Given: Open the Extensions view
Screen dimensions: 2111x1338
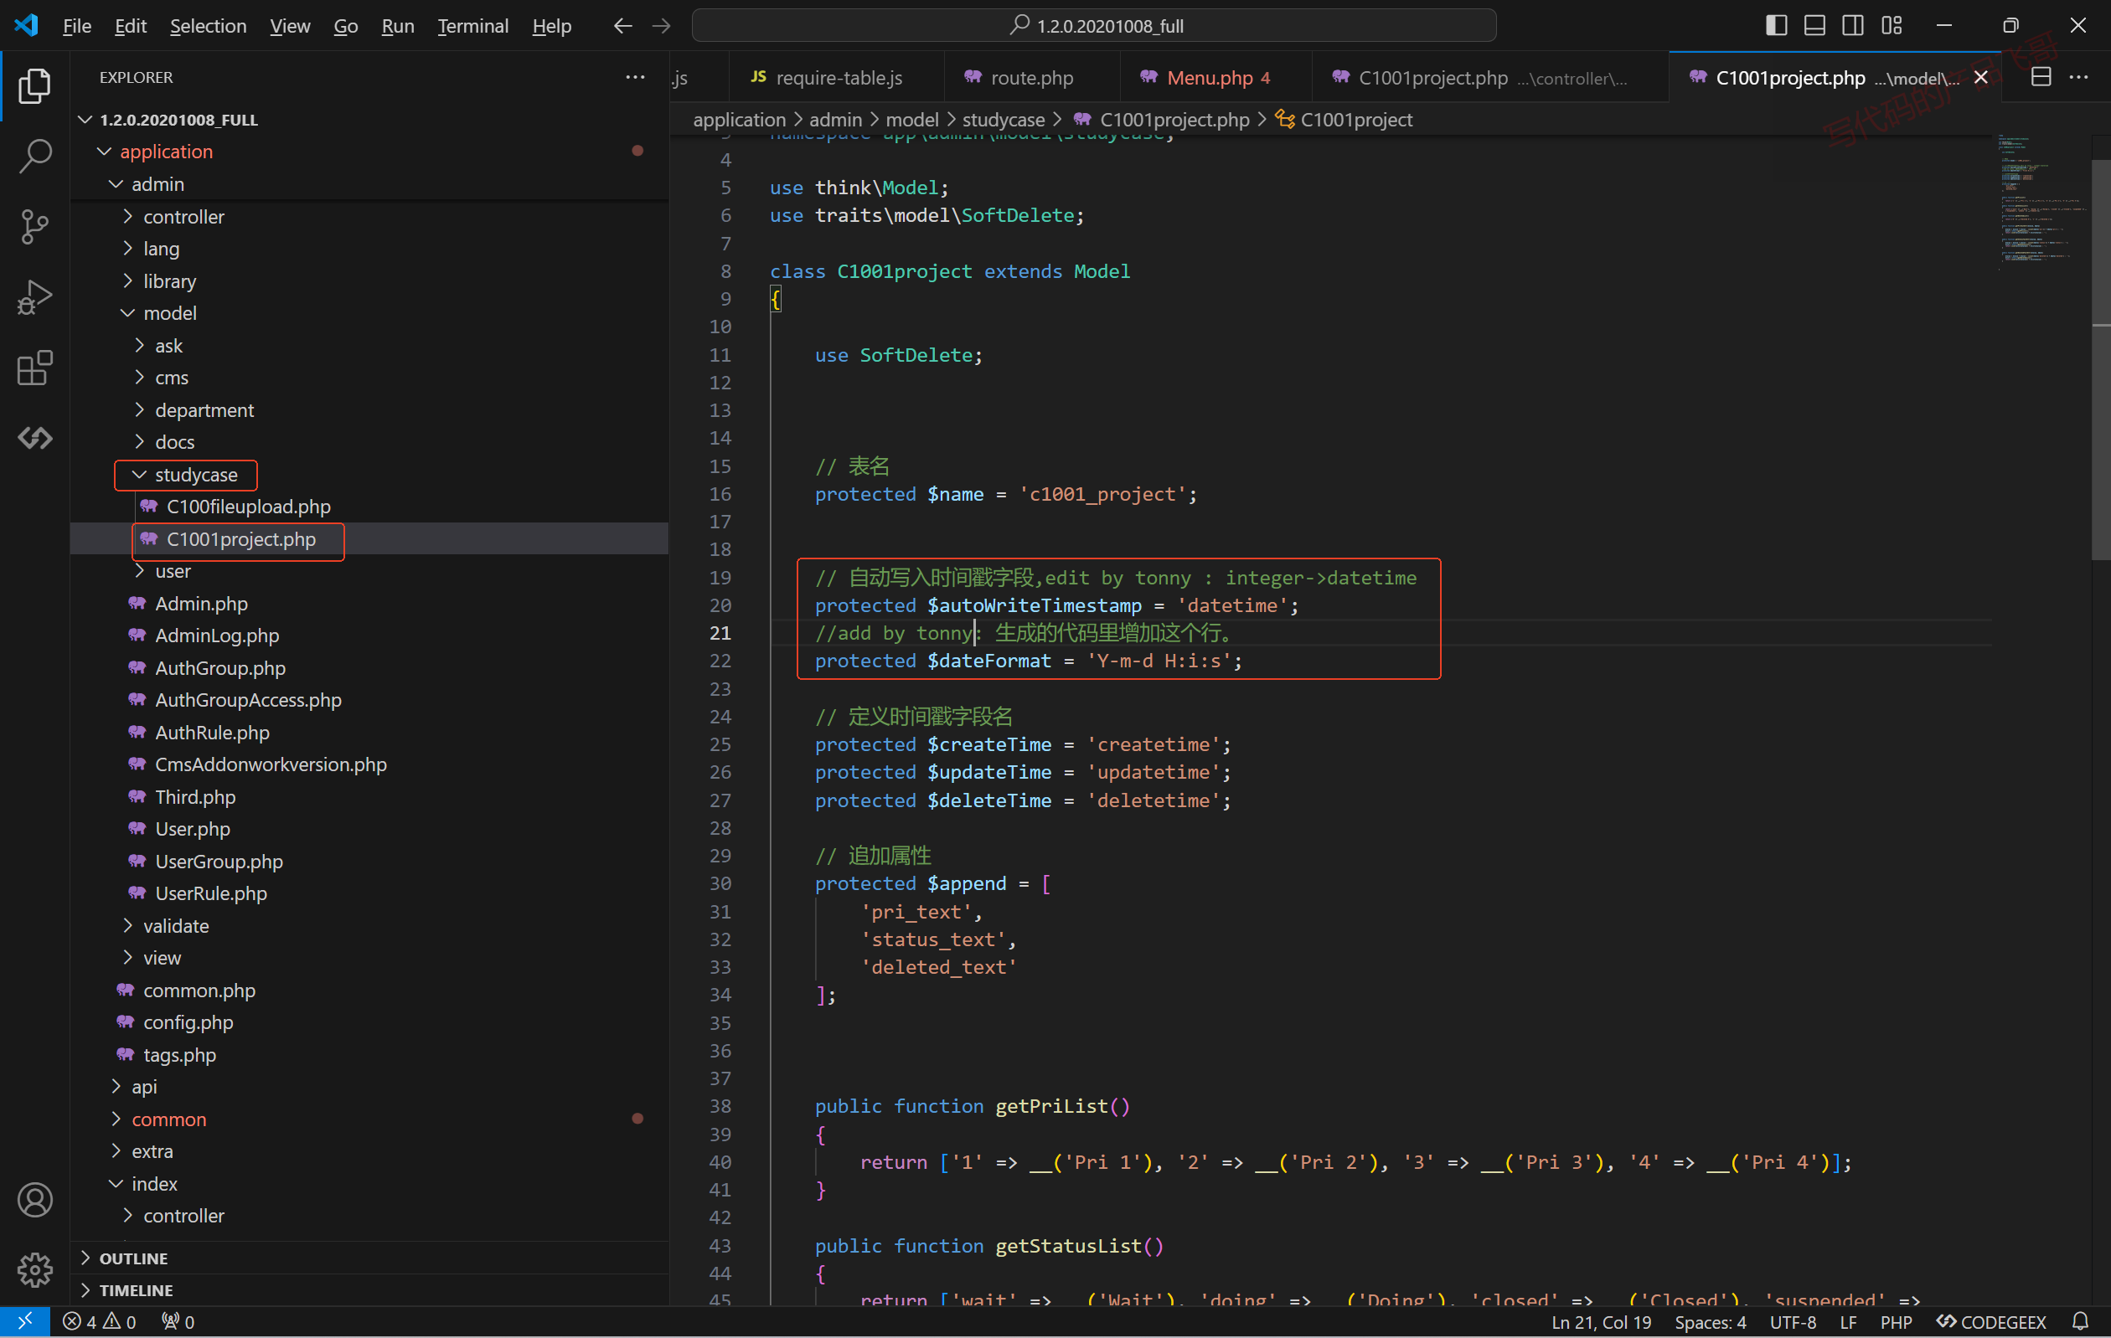Looking at the screenshot, I should [34, 368].
